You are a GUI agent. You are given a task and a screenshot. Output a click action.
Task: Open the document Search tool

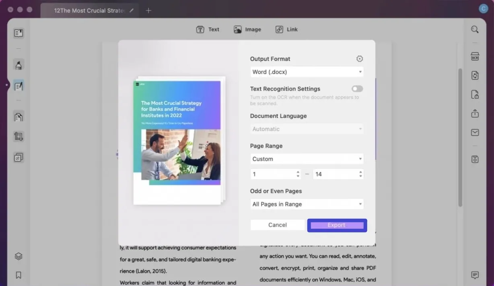coord(475,29)
